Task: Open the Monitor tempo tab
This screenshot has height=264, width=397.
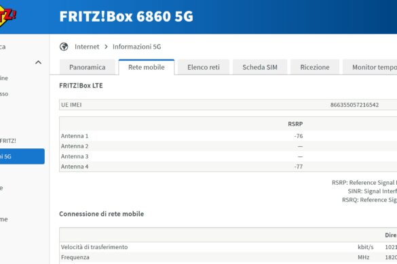Action: click(x=370, y=67)
